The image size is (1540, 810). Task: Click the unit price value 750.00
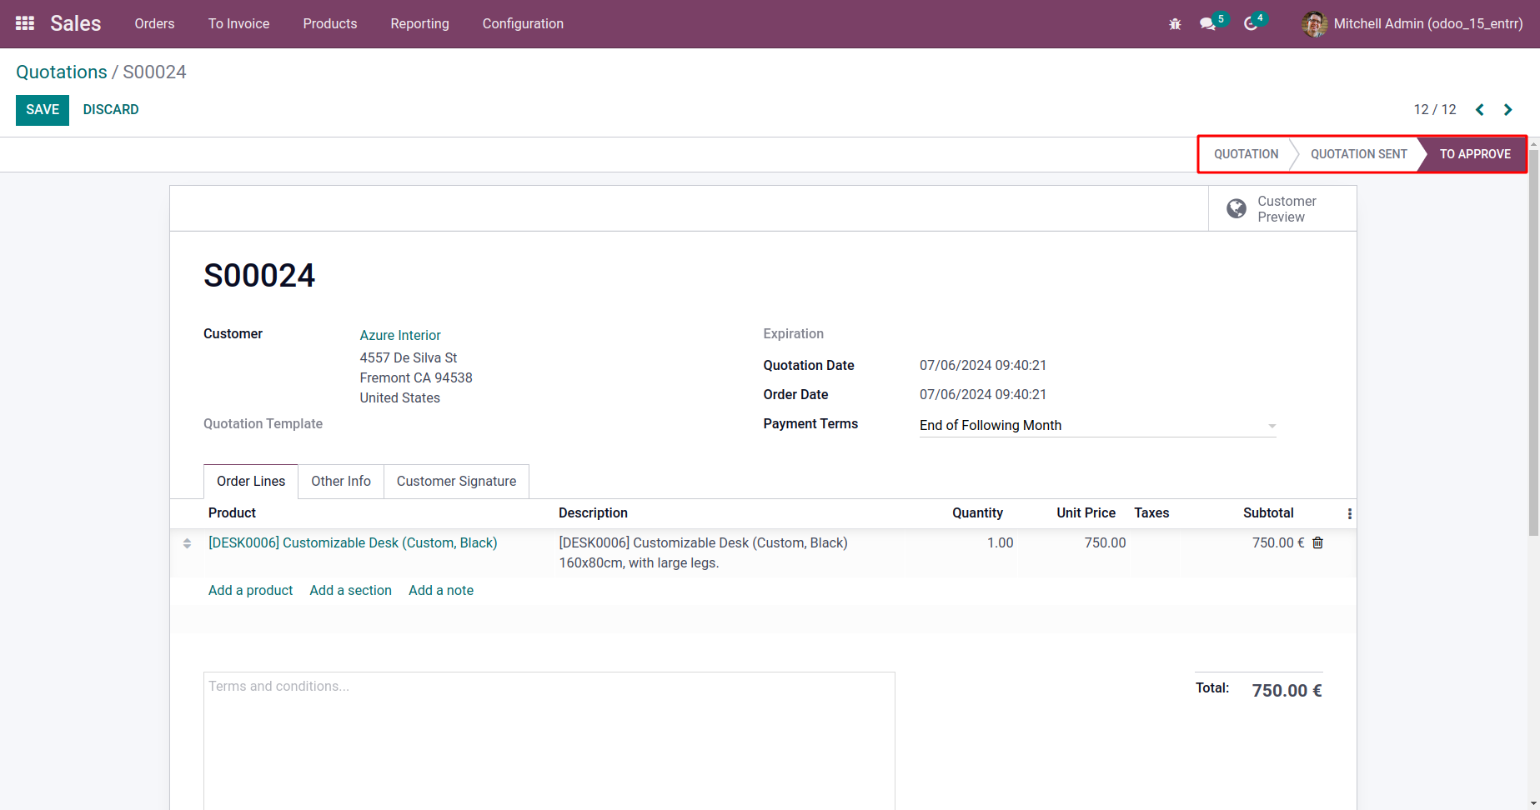pos(1105,543)
